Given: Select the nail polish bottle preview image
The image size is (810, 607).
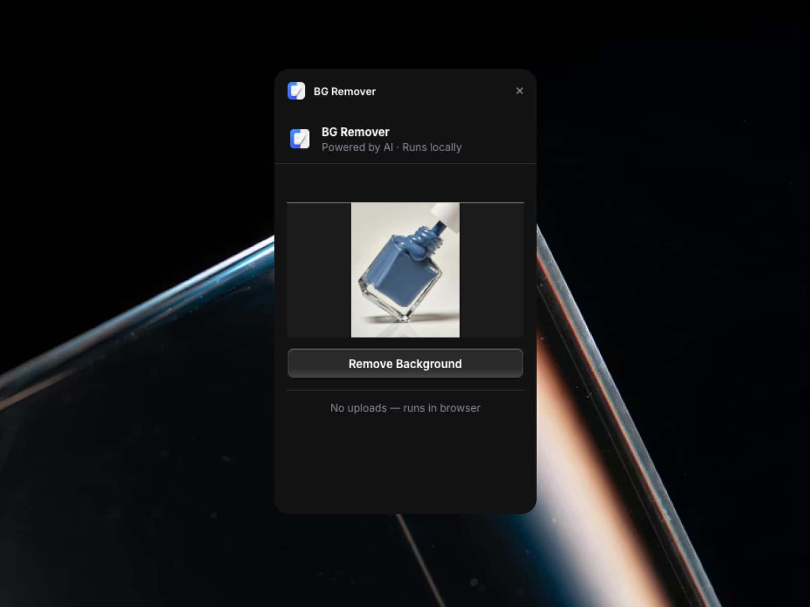Looking at the screenshot, I should pos(405,270).
